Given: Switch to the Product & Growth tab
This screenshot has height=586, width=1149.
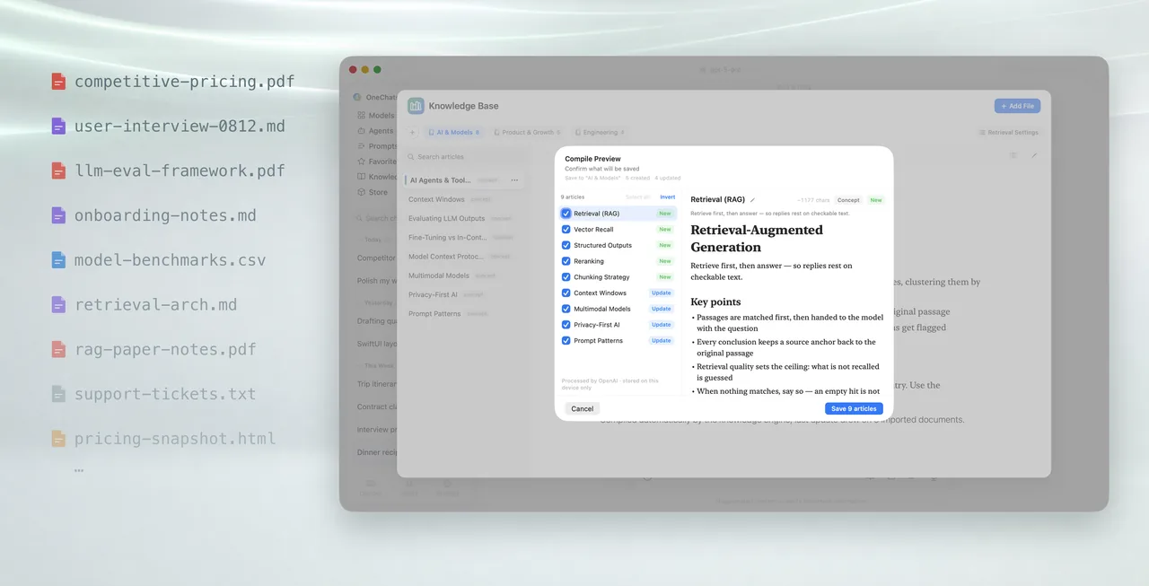Looking at the screenshot, I should pos(528,132).
